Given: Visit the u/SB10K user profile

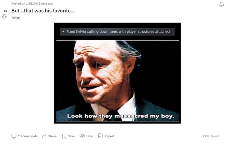Looking at the screenshot, I should [x=31, y=4].
